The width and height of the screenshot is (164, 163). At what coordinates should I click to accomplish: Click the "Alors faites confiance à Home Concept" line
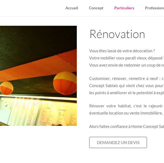(x=127, y=127)
